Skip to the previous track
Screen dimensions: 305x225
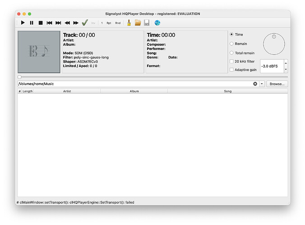[x=49, y=23]
